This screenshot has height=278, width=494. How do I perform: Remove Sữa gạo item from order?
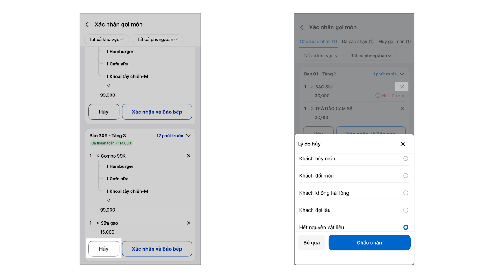coord(188,223)
